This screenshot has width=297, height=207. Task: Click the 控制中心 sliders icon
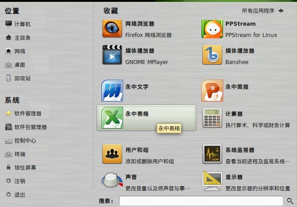point(9,140)
